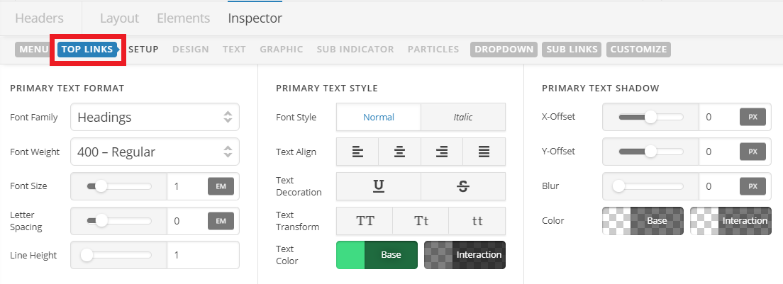The image size is (783, 284).
Task: Align primary text to the left
Action: [357, 152]
